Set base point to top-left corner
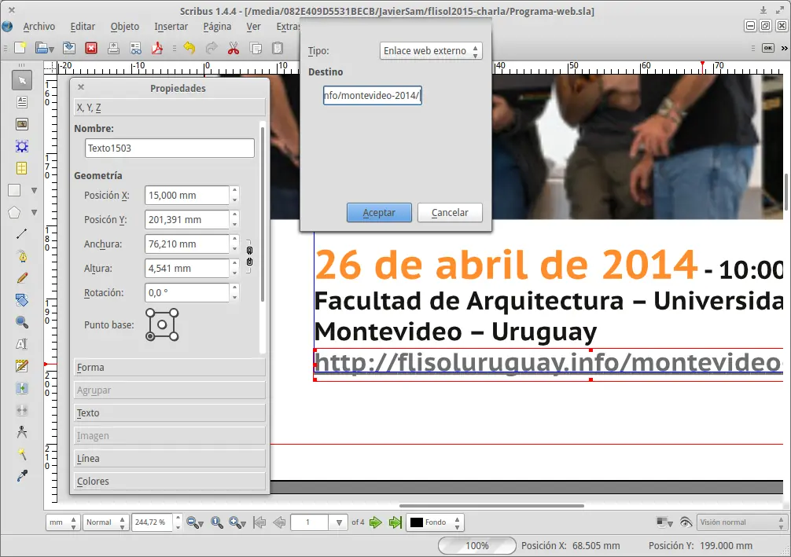This screenshot has width=791, height=557. point(150,313)
